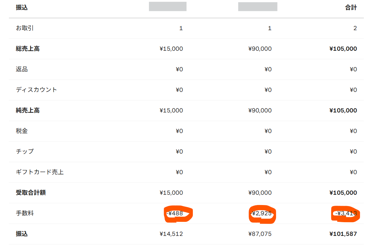This screenshot has height=252, width=371.
Task: Select the お取引 row label
Action: pyautogui.click(x=25, y=28)
